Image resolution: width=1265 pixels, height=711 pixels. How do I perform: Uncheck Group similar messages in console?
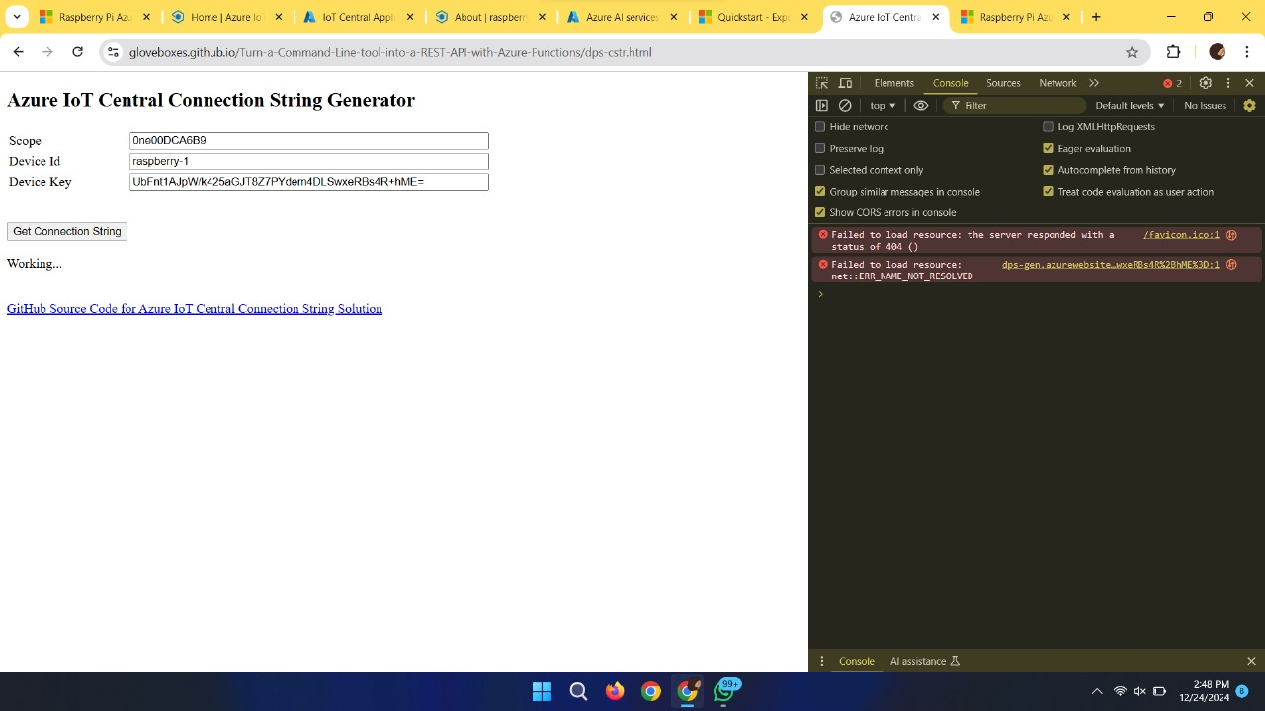(820, 191)
